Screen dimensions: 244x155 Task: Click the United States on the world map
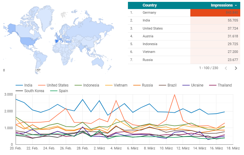(x=28, y=41)
